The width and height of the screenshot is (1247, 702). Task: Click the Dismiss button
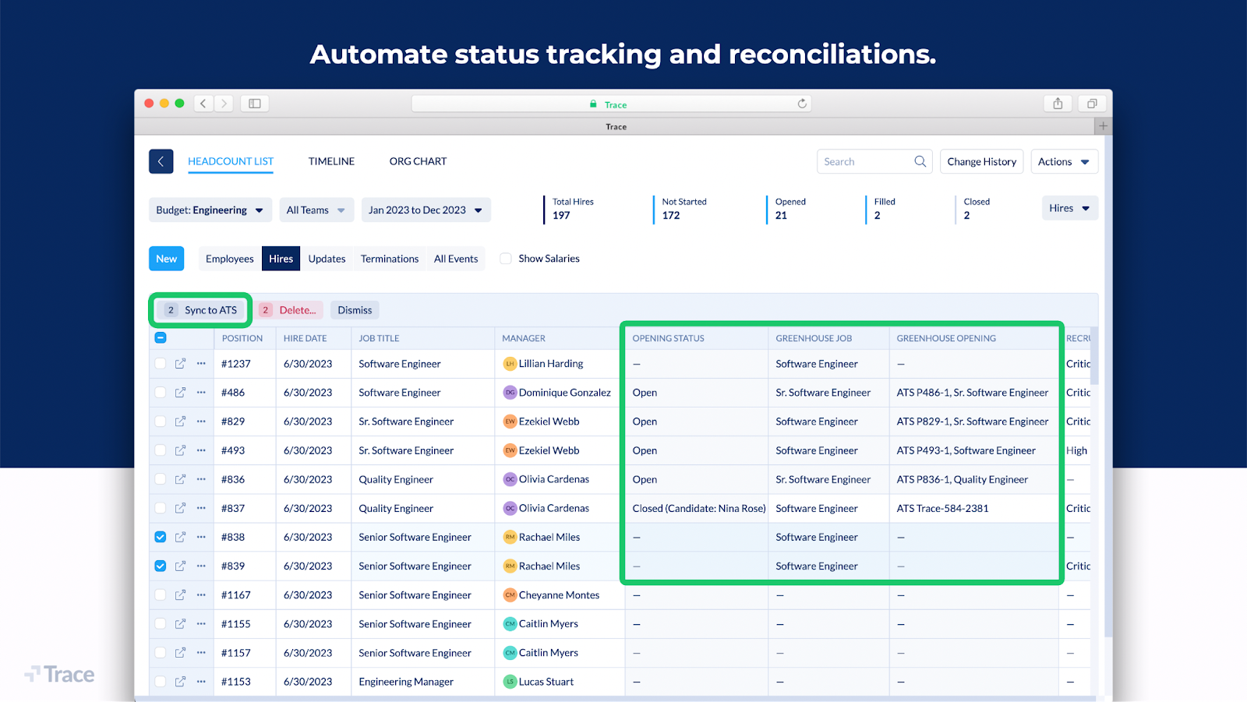[355, 310]
